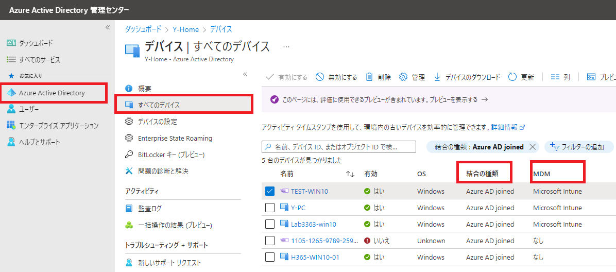Check the 1105-1265-9789 row checkbox
Screen dimensions: 616x272
click(270, 241)
